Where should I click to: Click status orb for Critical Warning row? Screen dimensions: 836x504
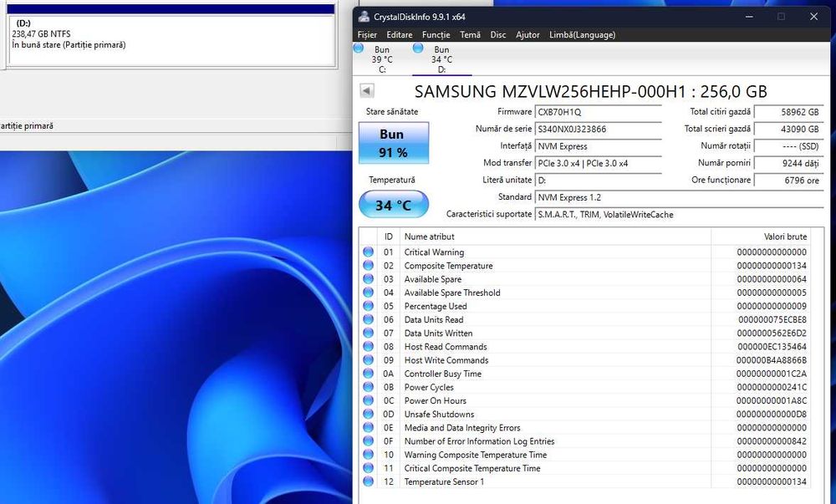pos(369,252)
